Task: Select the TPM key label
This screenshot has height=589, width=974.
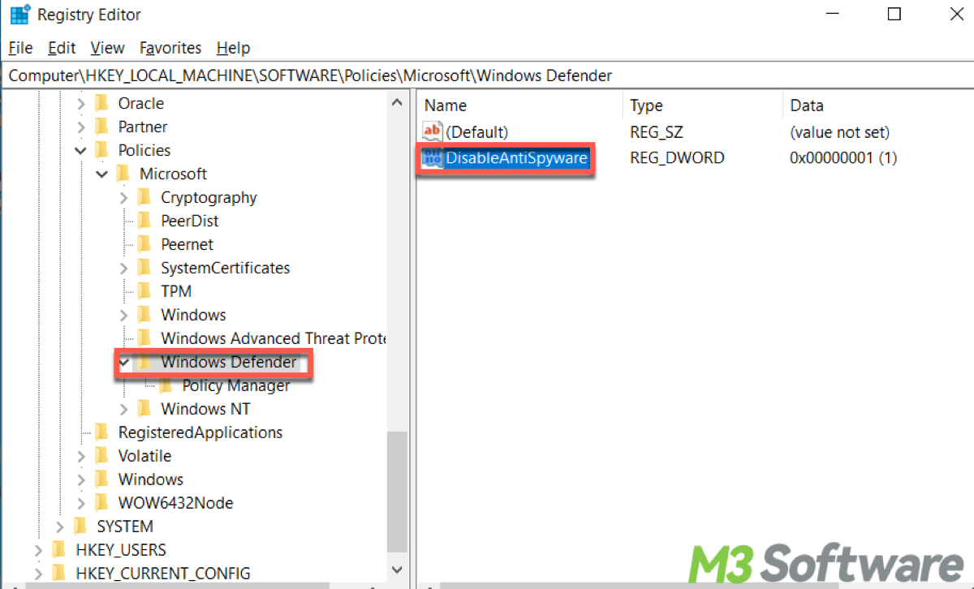Action: (x=176, y=291)
